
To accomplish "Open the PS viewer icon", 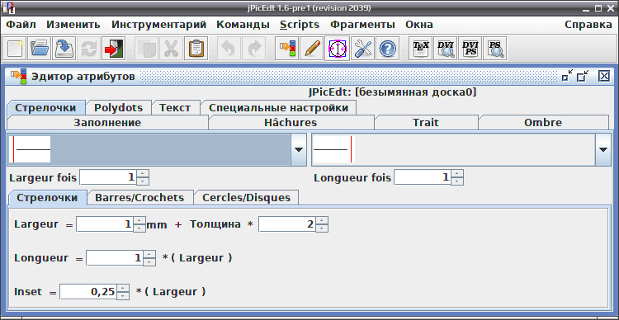I will 494,49.
